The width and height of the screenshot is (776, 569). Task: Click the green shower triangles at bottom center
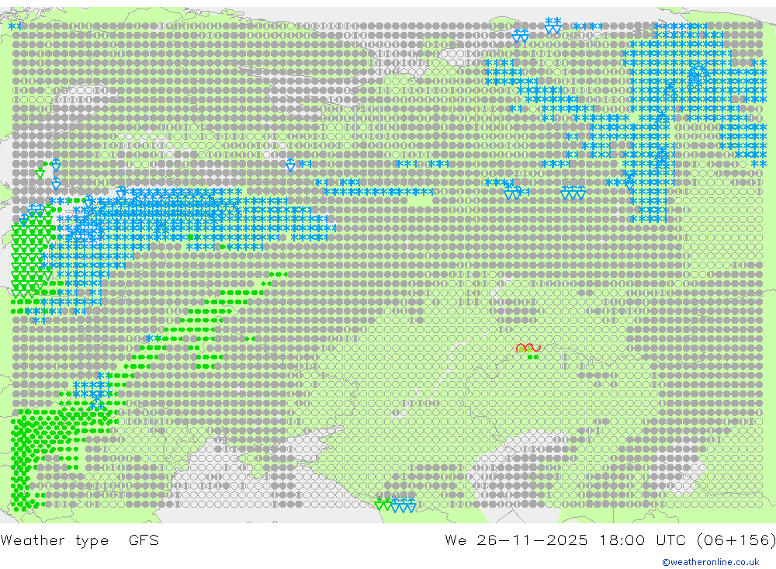(x=383, y=504)
